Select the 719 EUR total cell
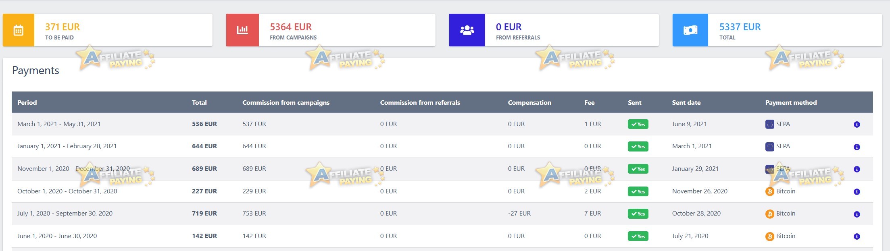 (x=204, y=214)
